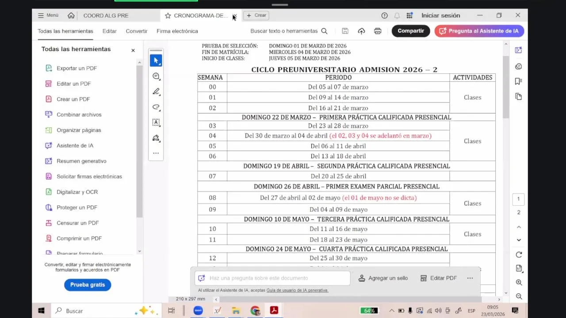
Task: Rotate the page view clockwise
Action: click(519, 255)
